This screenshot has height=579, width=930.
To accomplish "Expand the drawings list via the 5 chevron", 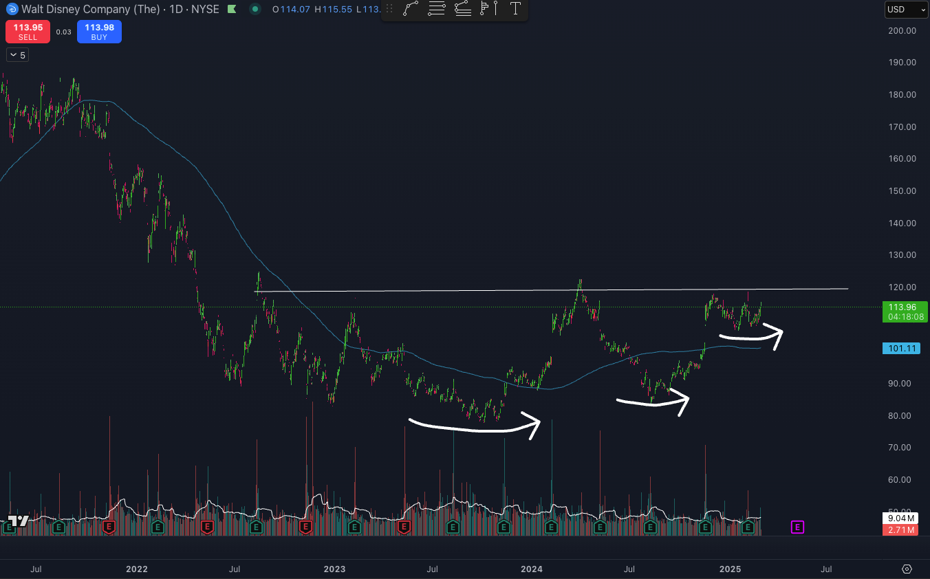I will 17,54.
